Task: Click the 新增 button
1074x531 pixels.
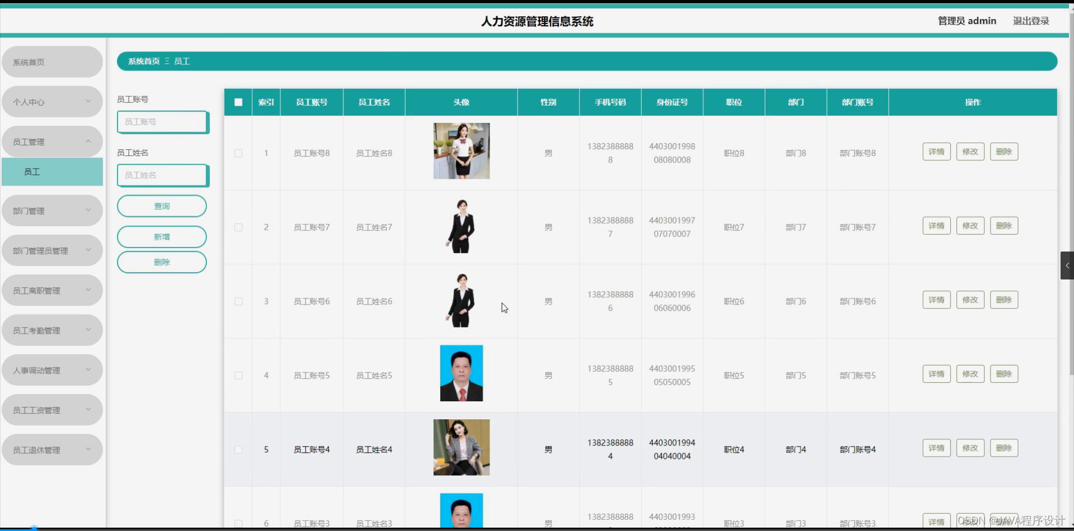Action: coord(162,237)
